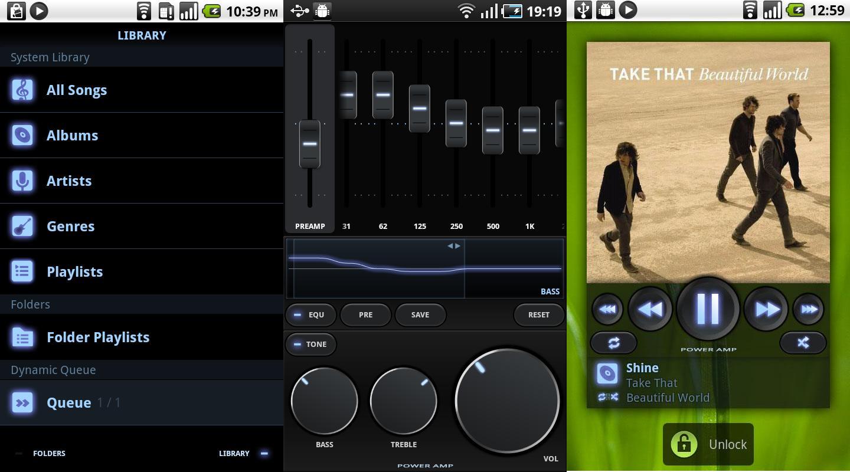Open the Genres list

click(142, 226)
